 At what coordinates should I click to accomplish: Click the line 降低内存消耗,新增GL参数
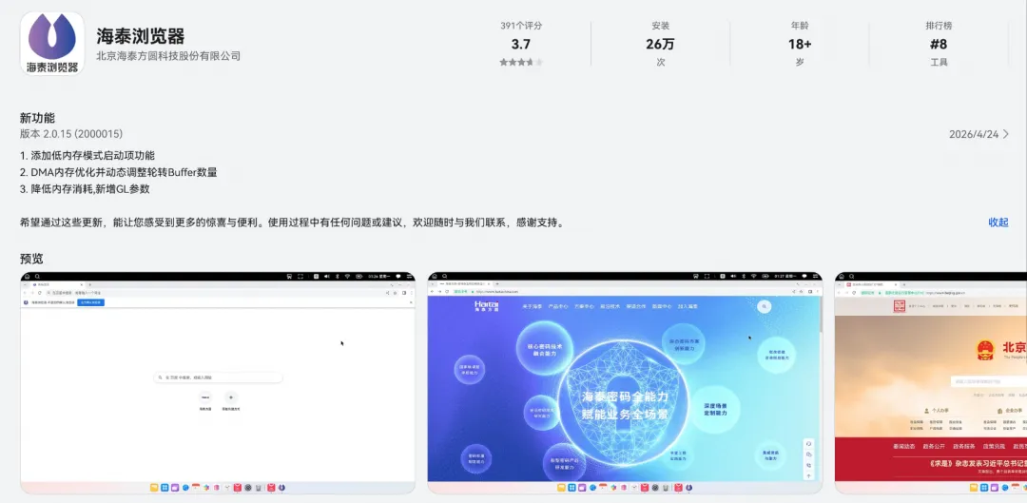pos(86,188)
